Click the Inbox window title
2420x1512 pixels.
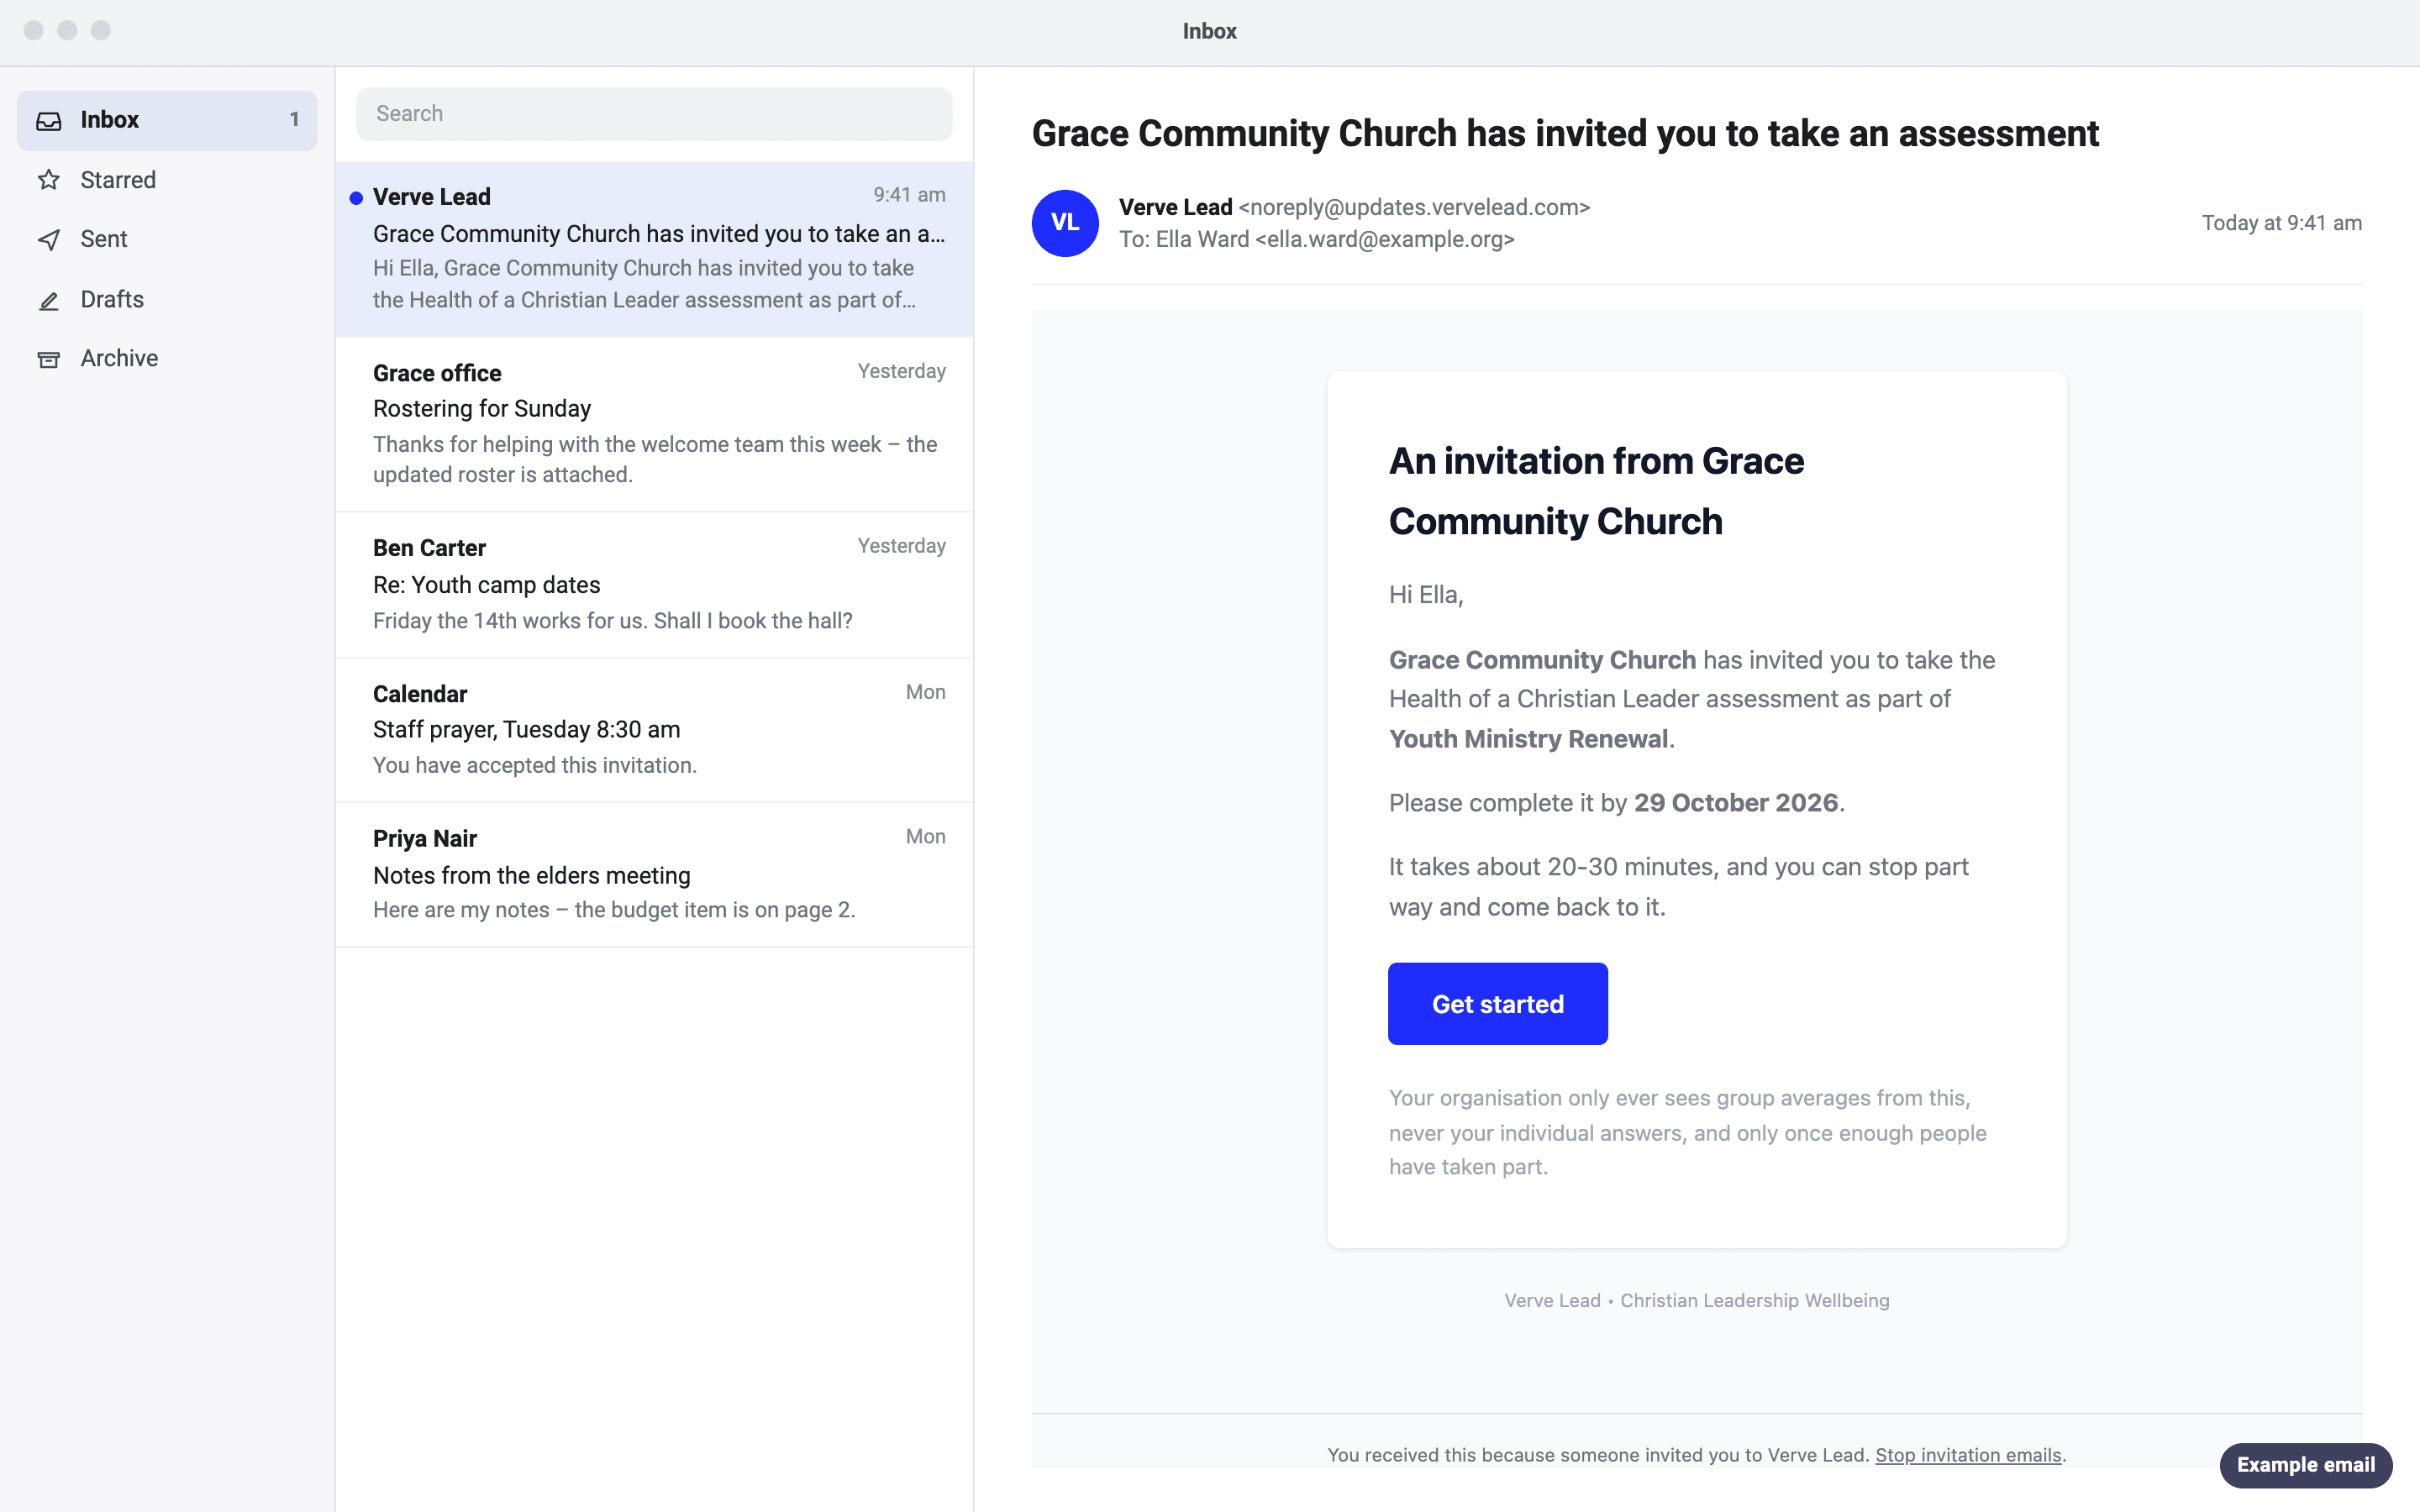tap(1210, 31)
